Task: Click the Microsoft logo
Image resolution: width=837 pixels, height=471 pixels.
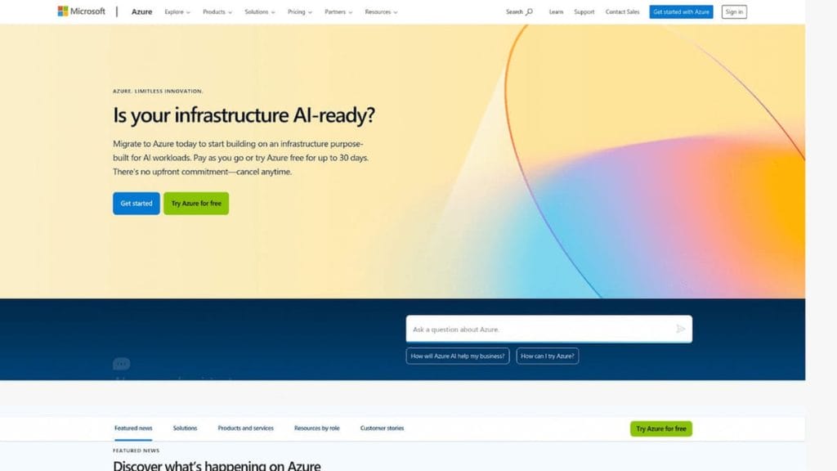Action: (81, 11)
